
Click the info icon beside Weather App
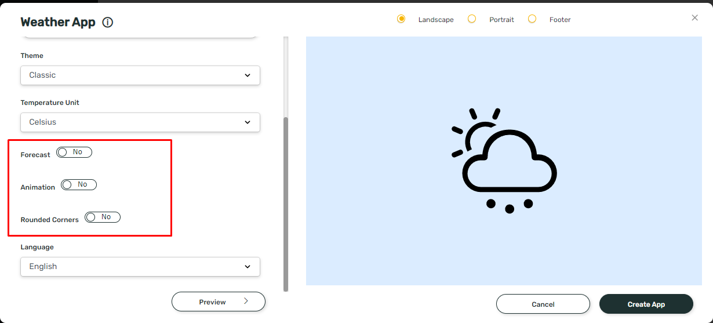108,23
